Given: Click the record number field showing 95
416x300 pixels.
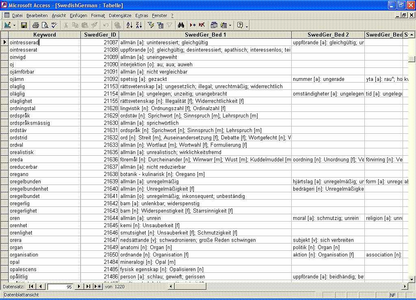Looking at the screenshot, I should click(60, 287).
